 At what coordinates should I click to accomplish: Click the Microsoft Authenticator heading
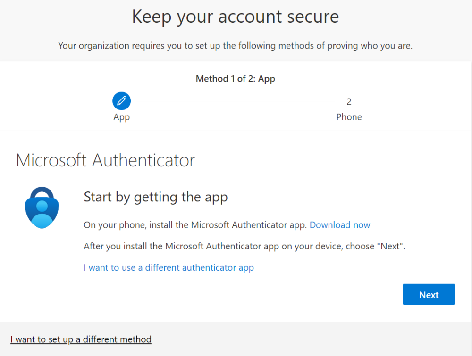105,160
